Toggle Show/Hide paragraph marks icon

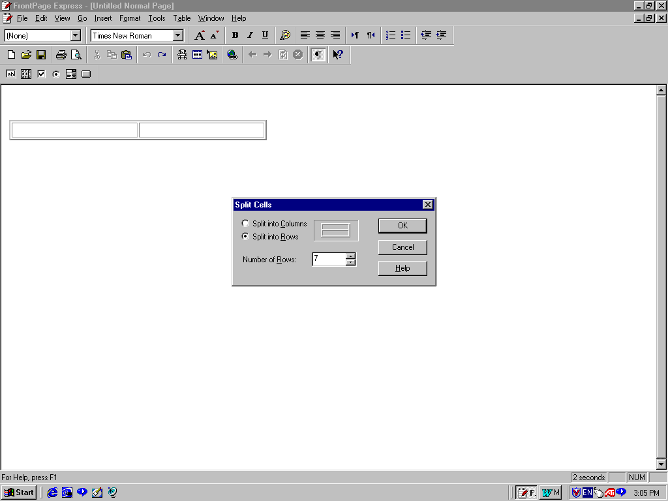pos(318,55)
